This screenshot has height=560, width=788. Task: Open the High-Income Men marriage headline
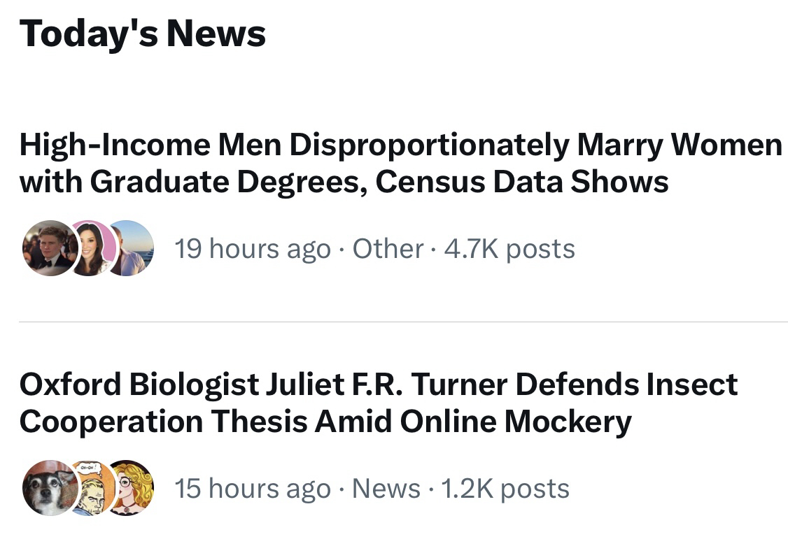pyautogui.click(x=399, y=163)
